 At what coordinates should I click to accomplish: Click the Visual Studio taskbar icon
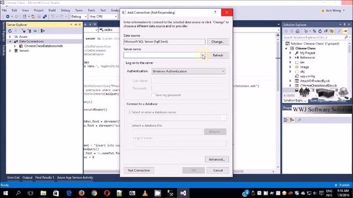[x=183, y=193]
